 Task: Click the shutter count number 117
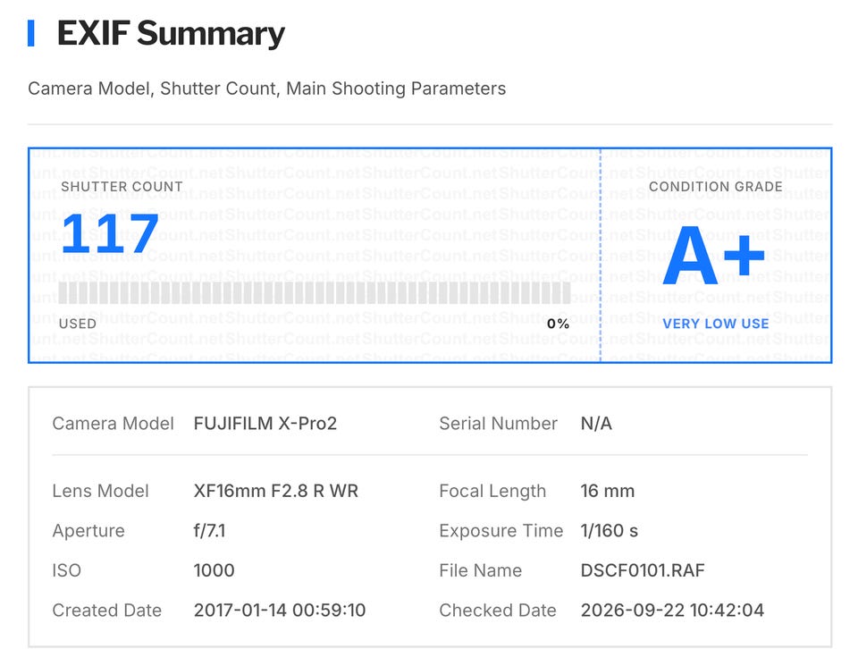pos(110,233)
